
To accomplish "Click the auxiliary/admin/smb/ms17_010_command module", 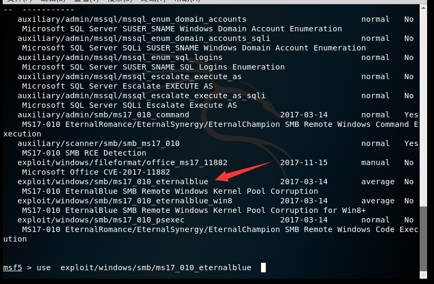I will (x=103, y=115).
